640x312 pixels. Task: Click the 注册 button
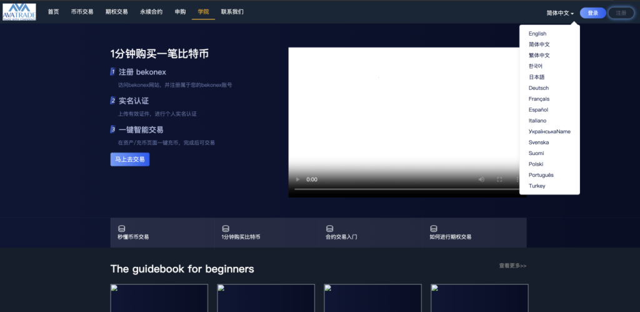point(621,13)
